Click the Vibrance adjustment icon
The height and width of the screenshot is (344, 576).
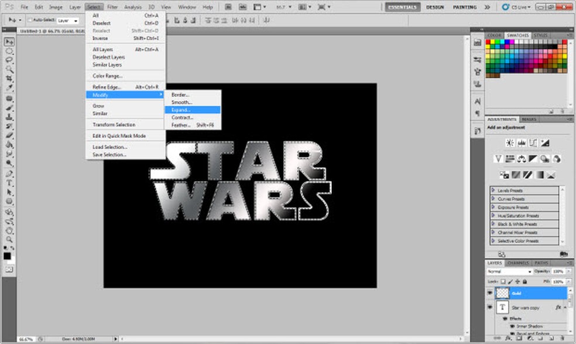coord(498,158)
